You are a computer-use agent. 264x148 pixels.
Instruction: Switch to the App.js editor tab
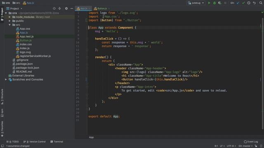tap(84, 8)
